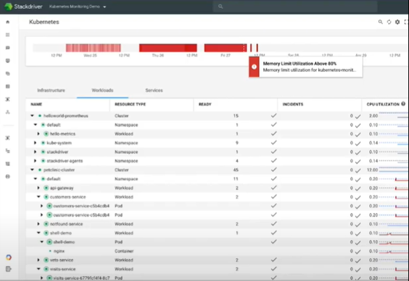Click the Kubernetes page title
Image resolution: width=409 pixels, height=281 pixels.
44,22
